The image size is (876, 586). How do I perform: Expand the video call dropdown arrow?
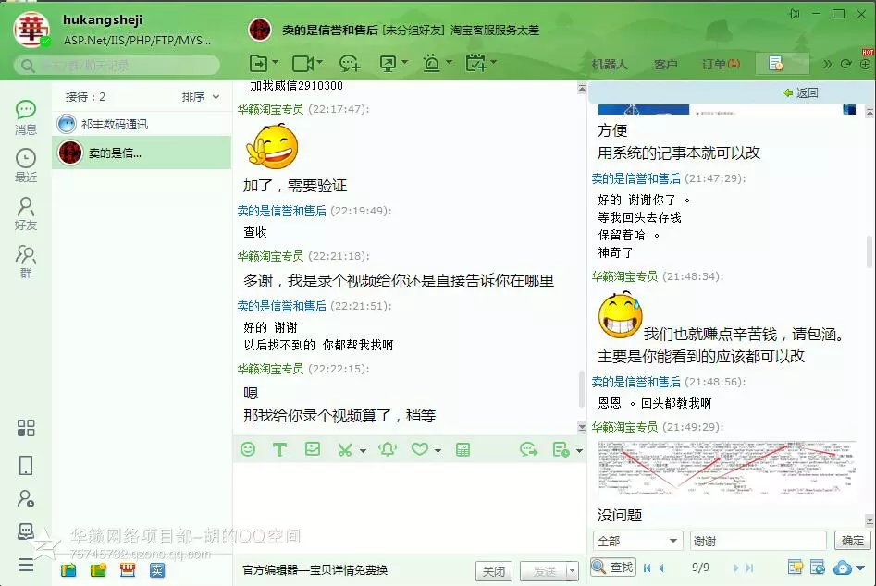[319, 62]
